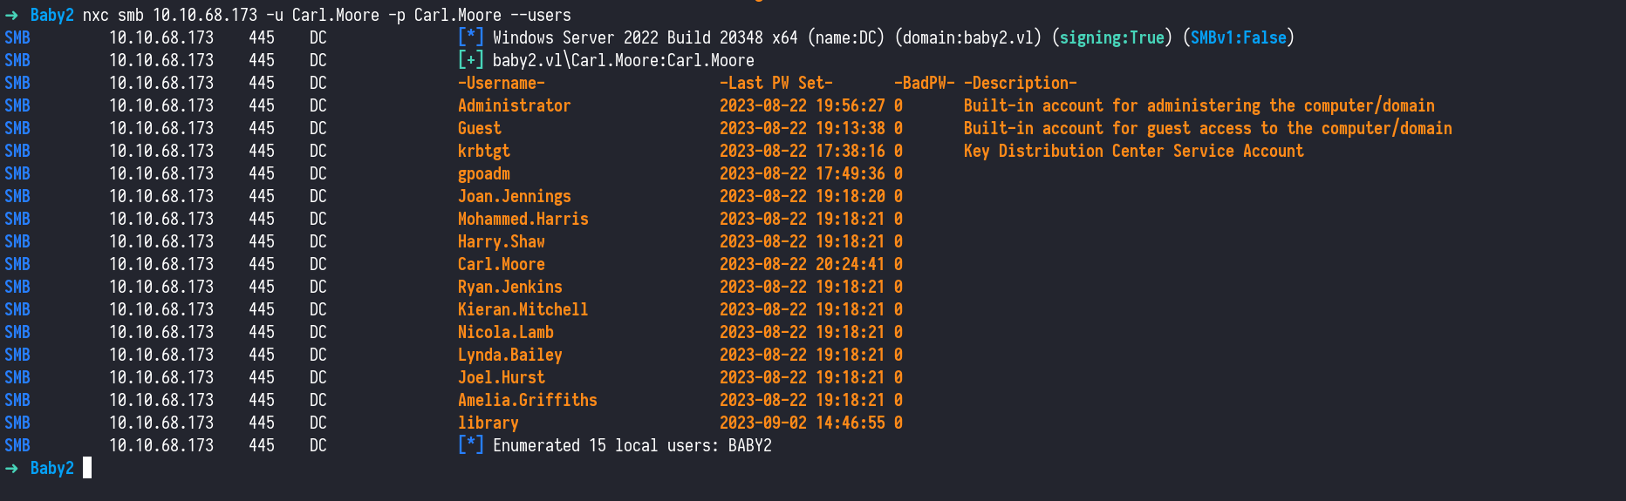Click the Amelia.Griffiths username
This screenshot has width=1626, height=501.
[527, 400]
